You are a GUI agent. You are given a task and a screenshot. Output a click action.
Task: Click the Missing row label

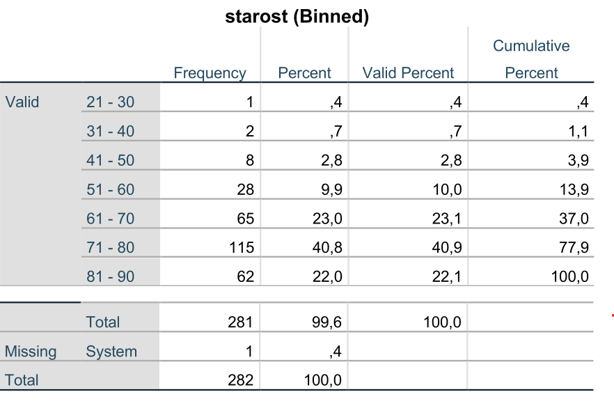(31, 351)
